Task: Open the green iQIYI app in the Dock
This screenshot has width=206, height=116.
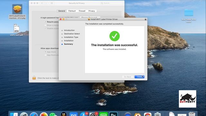Action: 103,114
